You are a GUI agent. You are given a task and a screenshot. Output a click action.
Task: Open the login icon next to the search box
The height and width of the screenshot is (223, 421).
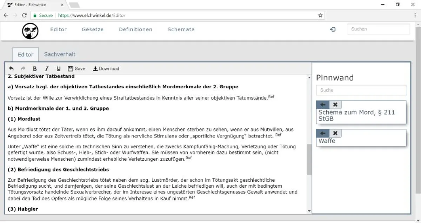(333, 29)
